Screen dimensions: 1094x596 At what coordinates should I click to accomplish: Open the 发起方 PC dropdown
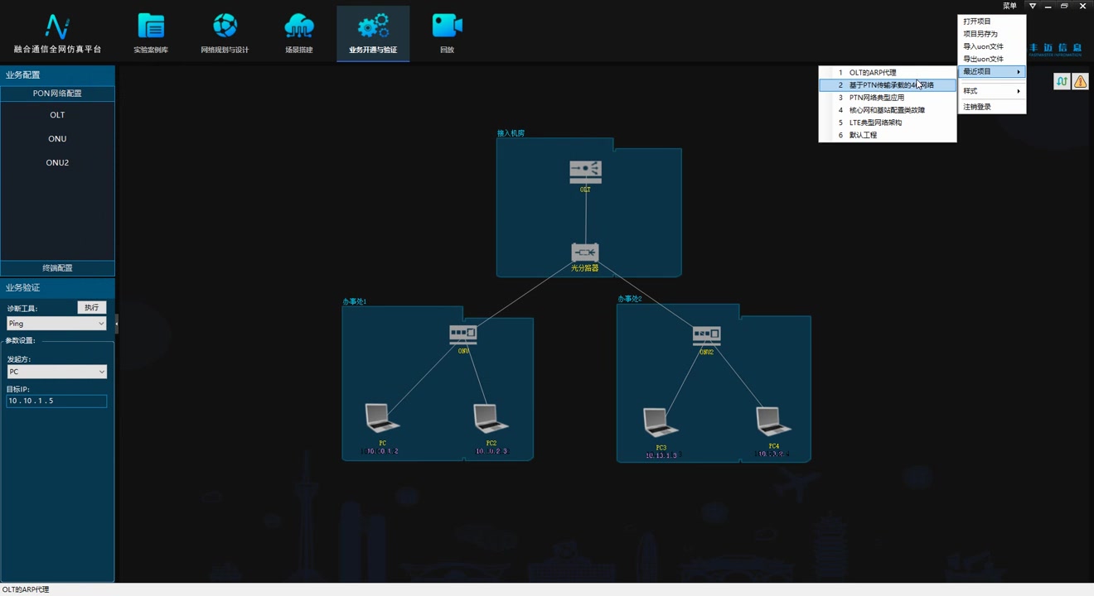coord(56,372)
